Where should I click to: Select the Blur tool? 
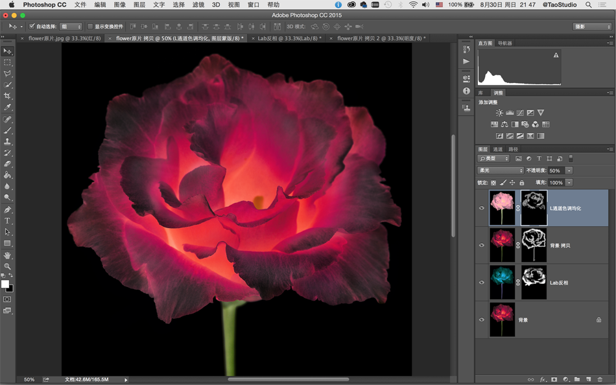(x=8, y=186)
